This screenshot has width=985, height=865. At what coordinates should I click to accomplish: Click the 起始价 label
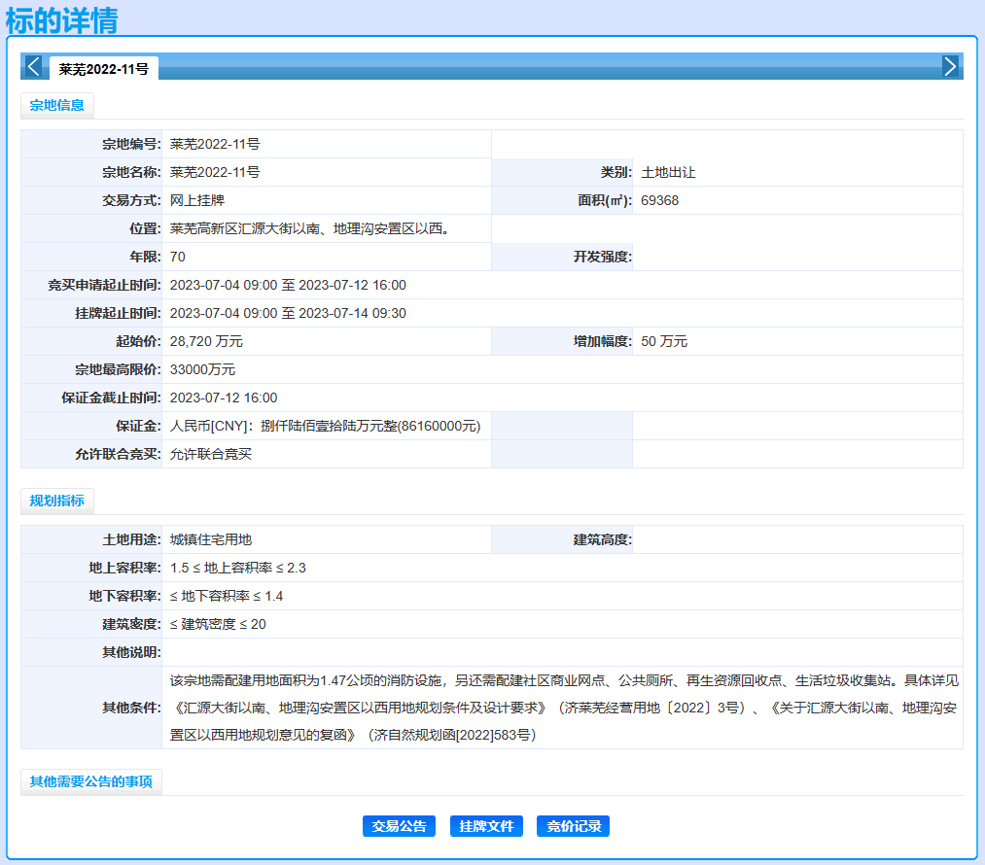138,341
